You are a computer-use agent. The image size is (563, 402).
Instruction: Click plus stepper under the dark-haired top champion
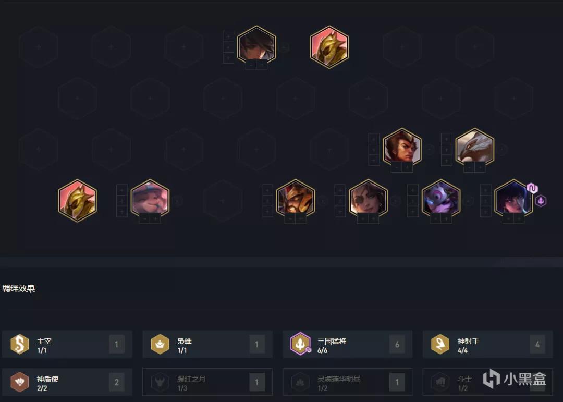click(262, 65)
